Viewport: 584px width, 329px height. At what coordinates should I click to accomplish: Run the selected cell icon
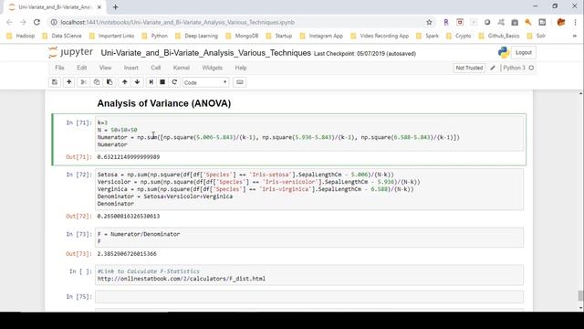pos(151,82)
